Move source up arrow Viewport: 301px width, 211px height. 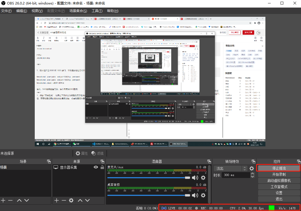[x=80, y=200]
